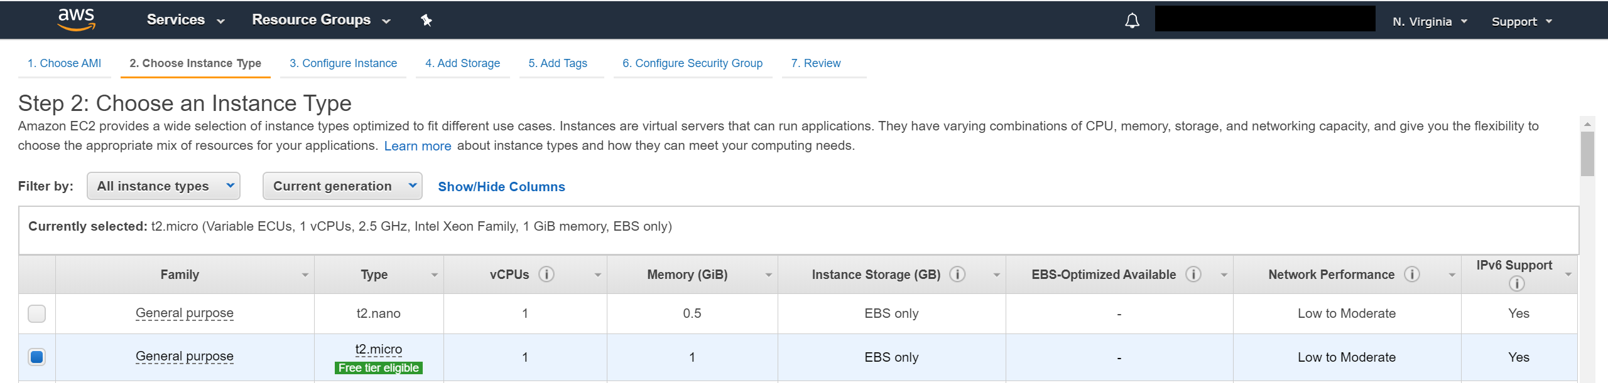Click the Instance Storage info icon

point(957,275)
